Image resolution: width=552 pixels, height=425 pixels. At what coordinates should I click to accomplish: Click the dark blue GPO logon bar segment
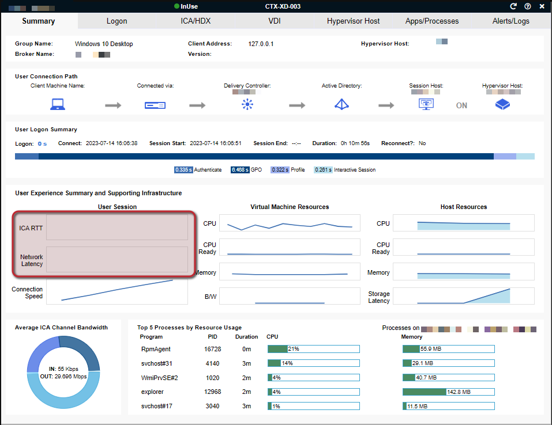click(x=265, y=156)
